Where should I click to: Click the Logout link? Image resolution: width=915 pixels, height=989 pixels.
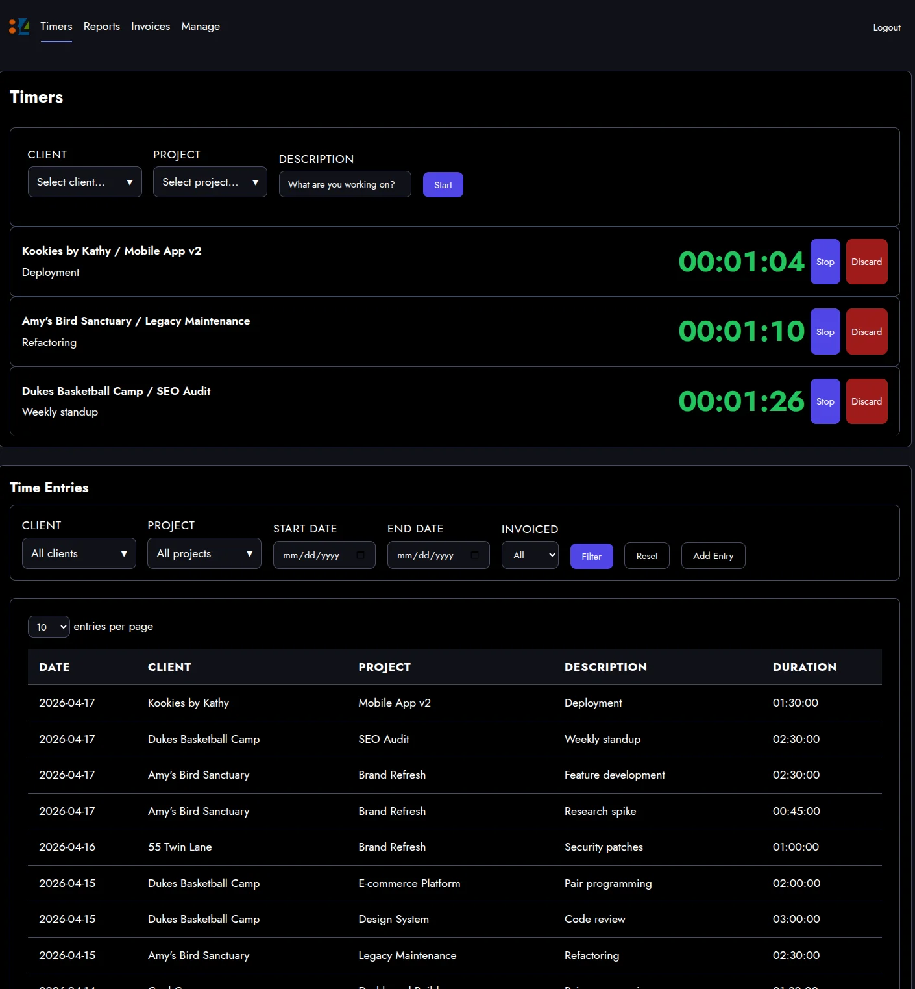[886, 27]
